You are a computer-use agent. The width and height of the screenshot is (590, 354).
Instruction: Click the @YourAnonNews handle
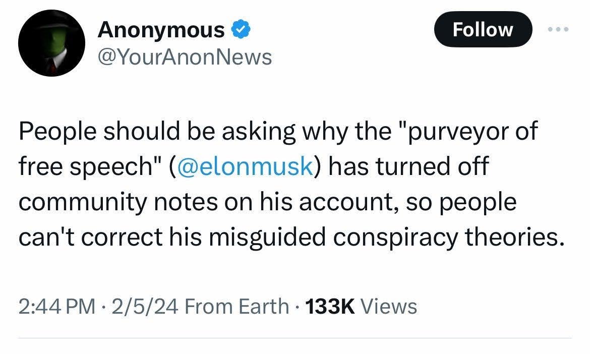pyautogui.click(x=185, y=57)
